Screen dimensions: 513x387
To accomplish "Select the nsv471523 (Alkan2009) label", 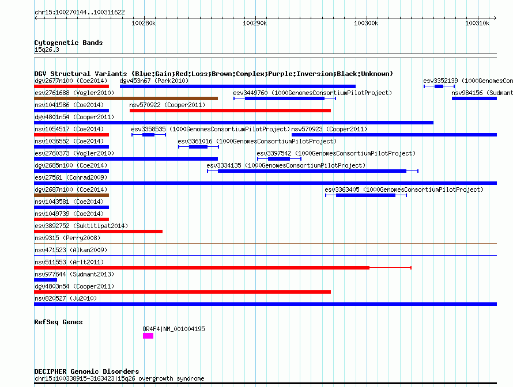I will click(71, 250).
